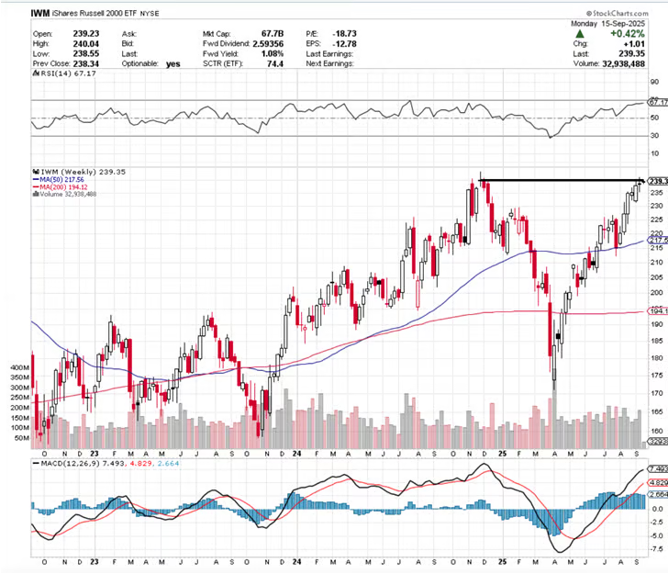
Task: Click the RSI axis label 90
Action: 654,82
